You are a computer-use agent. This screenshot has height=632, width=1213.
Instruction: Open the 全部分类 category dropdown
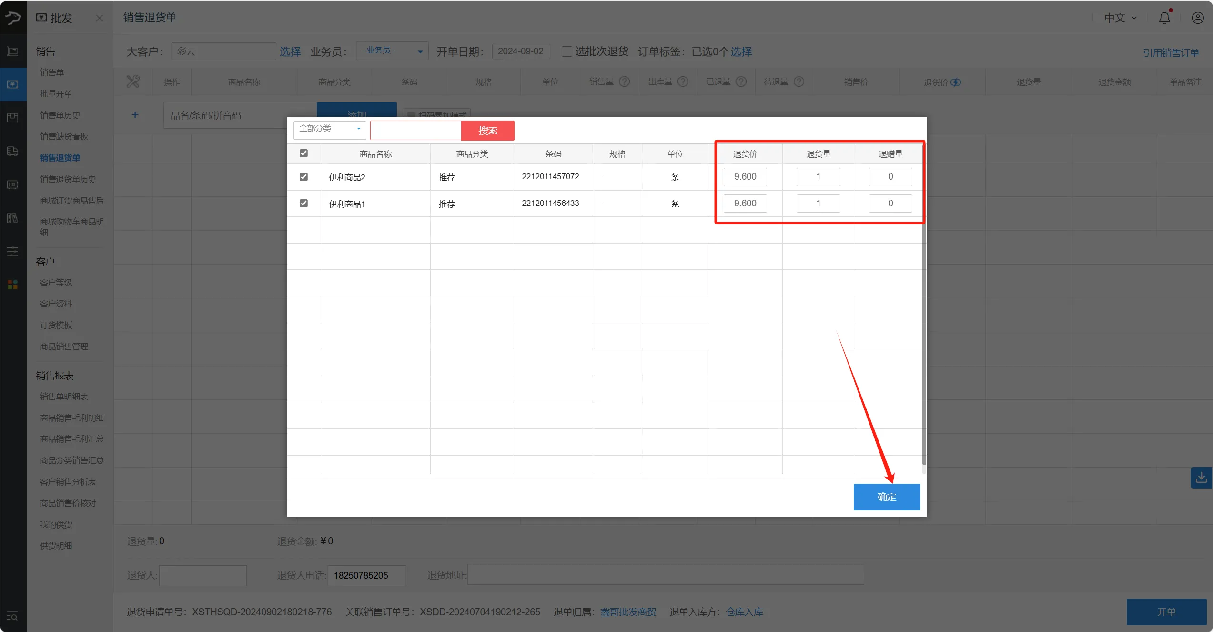pos(330,129)
